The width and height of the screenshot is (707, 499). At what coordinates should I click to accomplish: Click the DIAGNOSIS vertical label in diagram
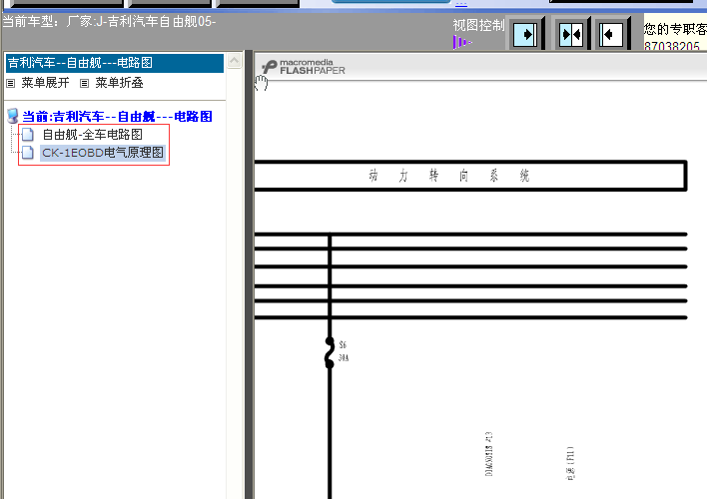pyautogui.click(x=489, y=453)
